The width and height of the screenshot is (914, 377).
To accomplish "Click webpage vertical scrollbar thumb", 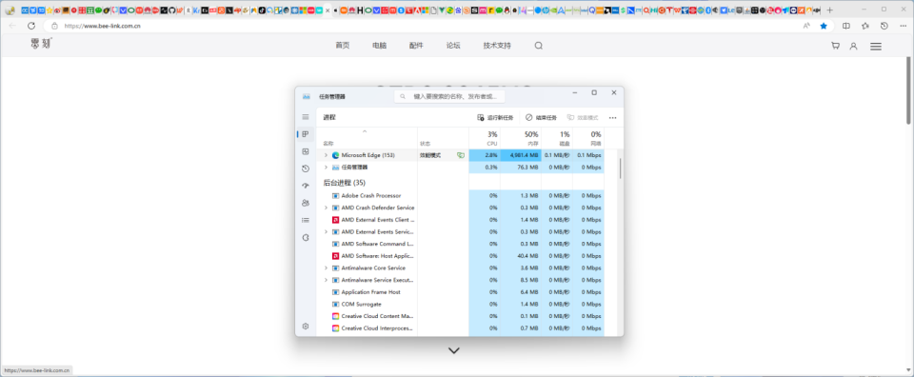I will (908, 90).
